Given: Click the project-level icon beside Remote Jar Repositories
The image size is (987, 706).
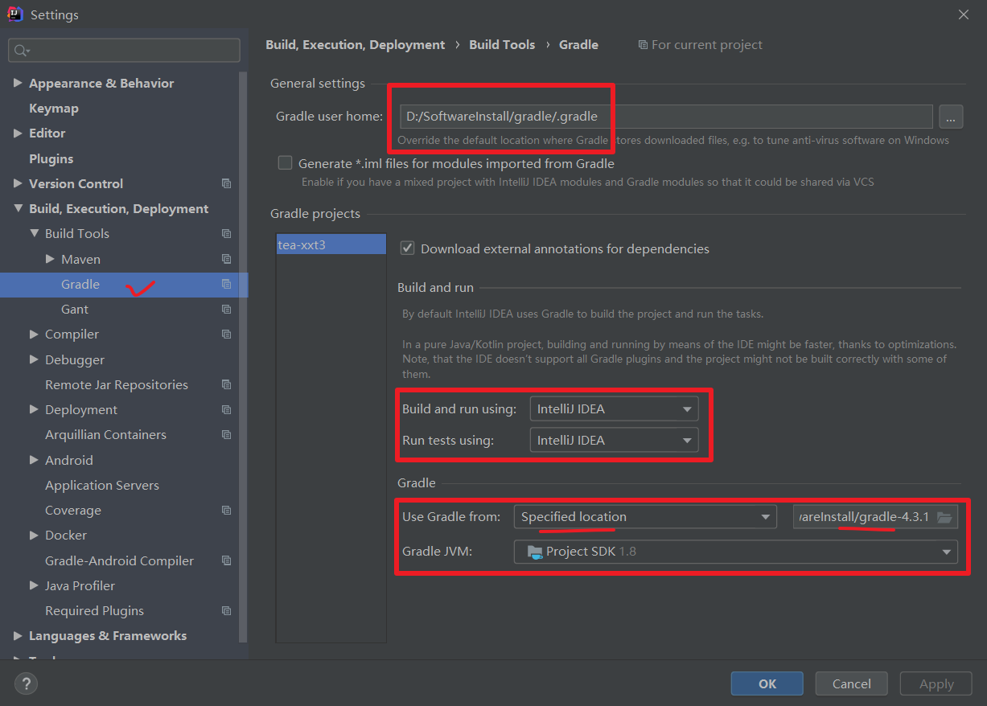Looking at the screenshot, I should click(x=226, y=384).
